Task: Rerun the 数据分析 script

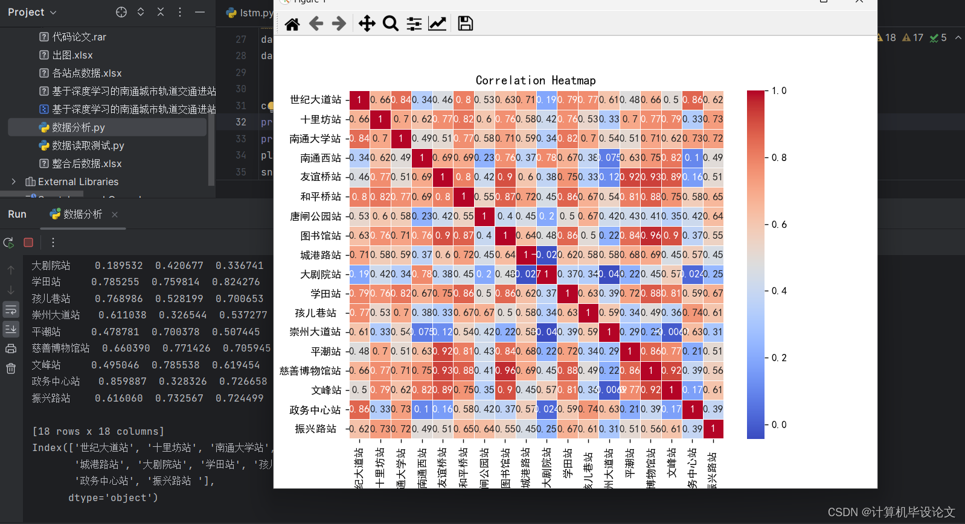Action: 8,242
